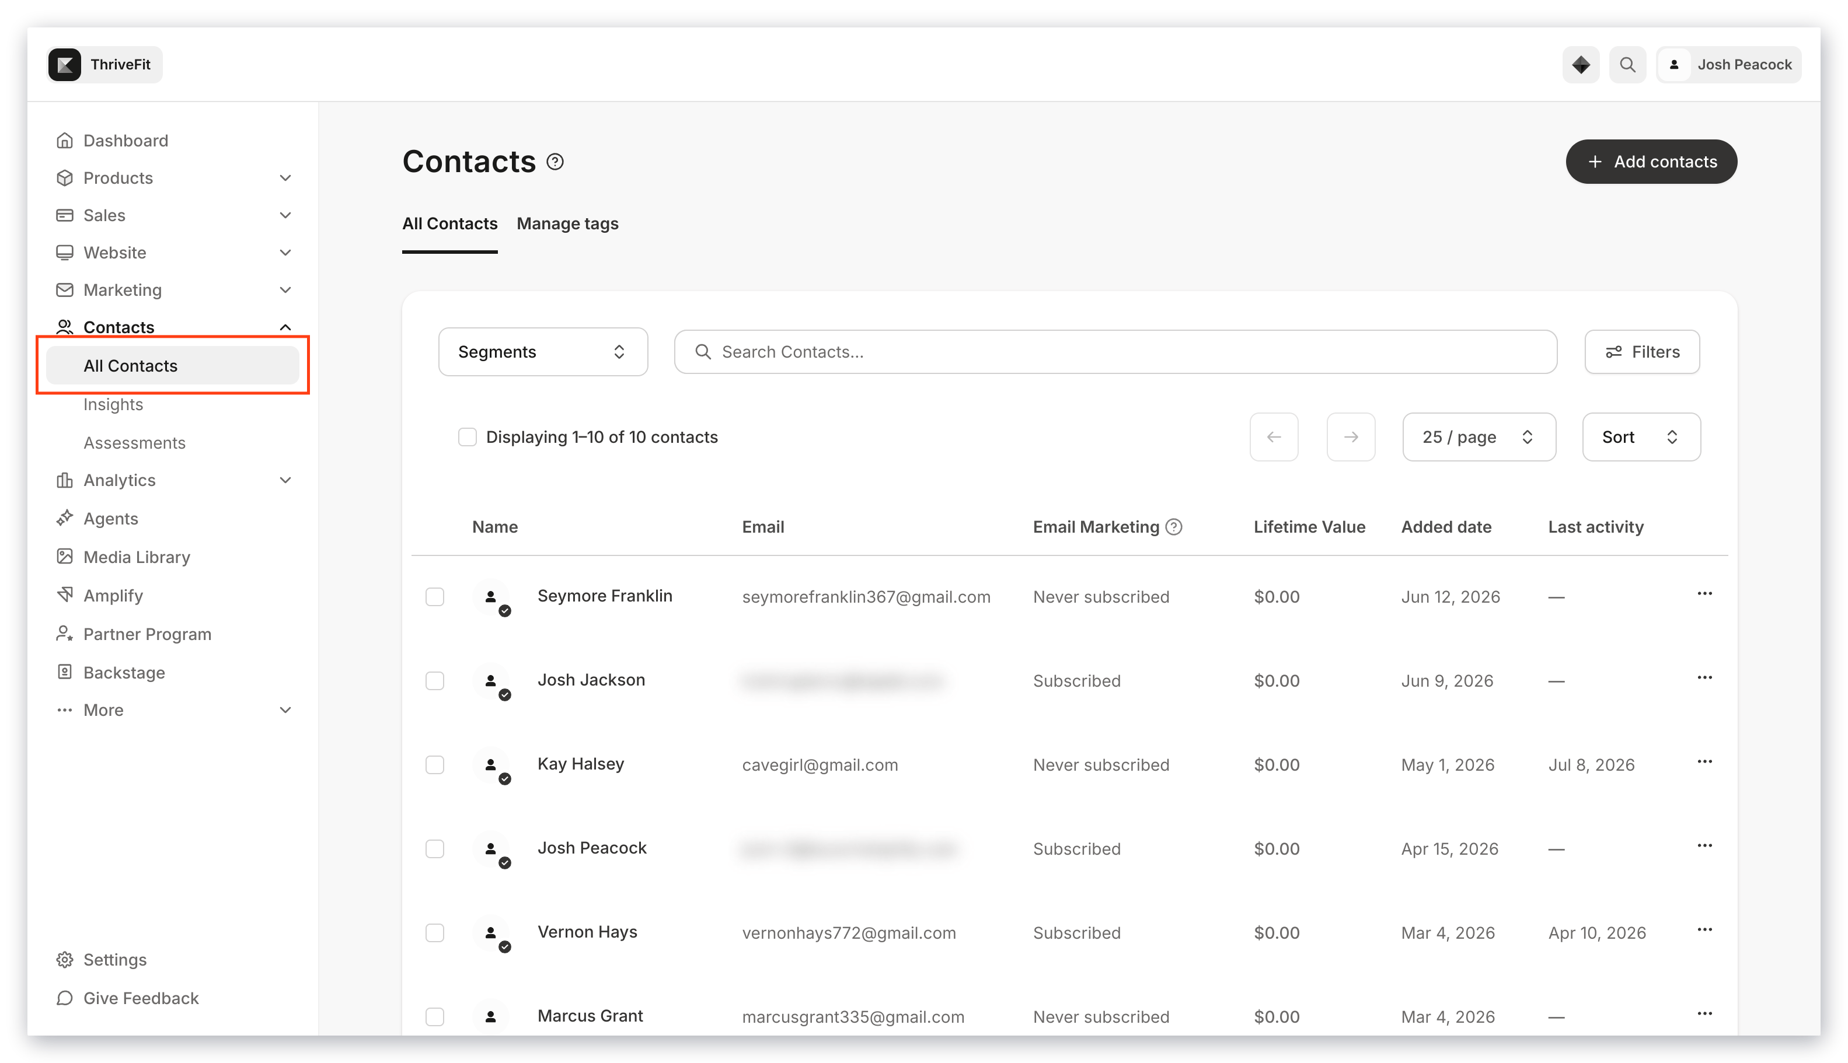Expand the Sales menu chevron
The width and height of the screenshot is (1848, 1063).
pos(285,215)
